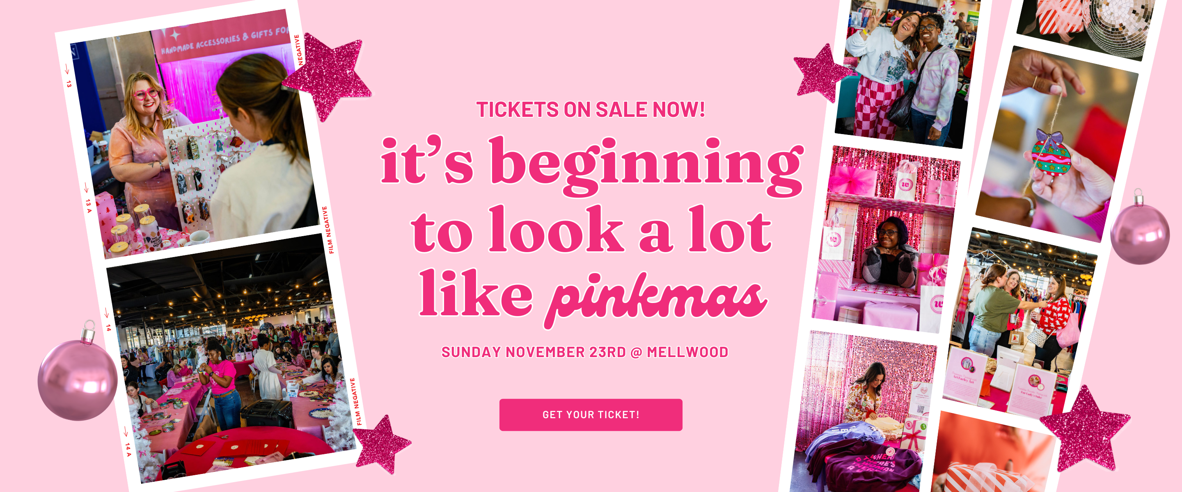The width and height of the screenshot is (1182, 492).
Task: Click the GET YOUR TICKET! button
Action: pyautogui.click(x=591, y=415)
